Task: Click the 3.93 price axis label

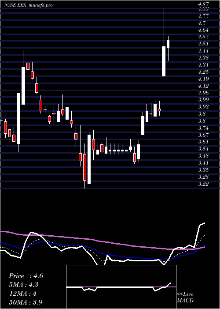Action: (x=204, y=107)
